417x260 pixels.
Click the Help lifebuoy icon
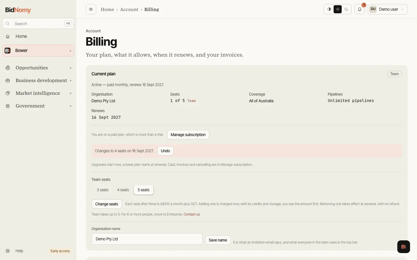8,251
